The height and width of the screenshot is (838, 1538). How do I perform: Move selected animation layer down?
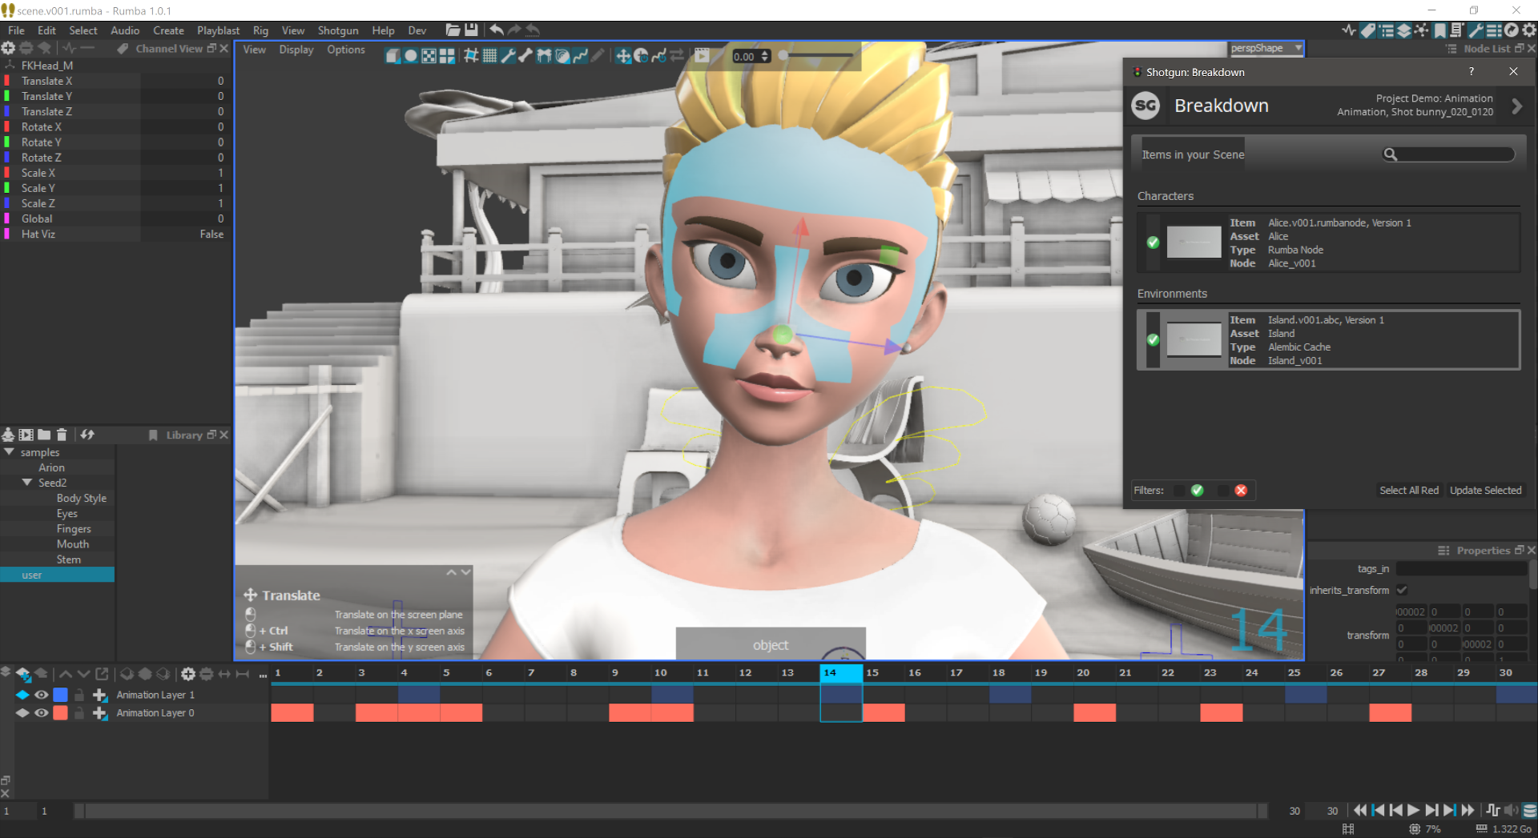(83, 674)
